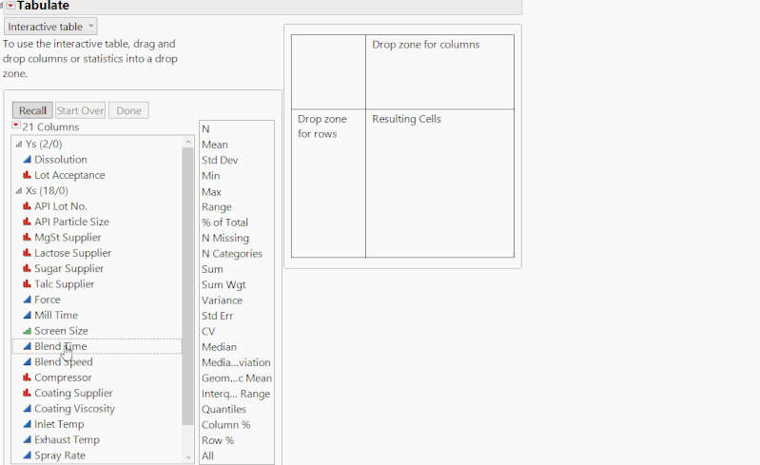
Task: Select the Exhaust Temp column name
Action: [x=67, y=439]
